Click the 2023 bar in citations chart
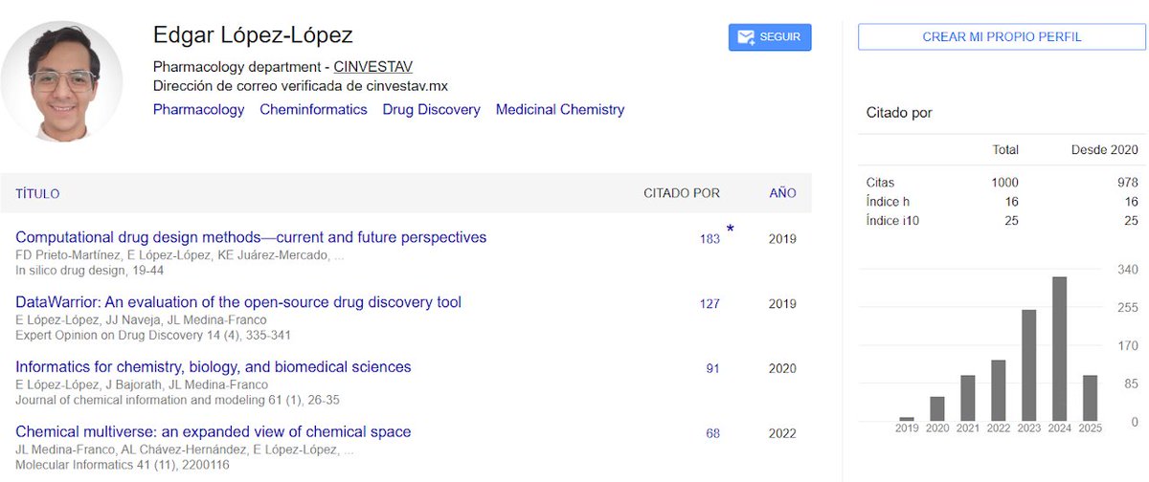 (1028, 365)
